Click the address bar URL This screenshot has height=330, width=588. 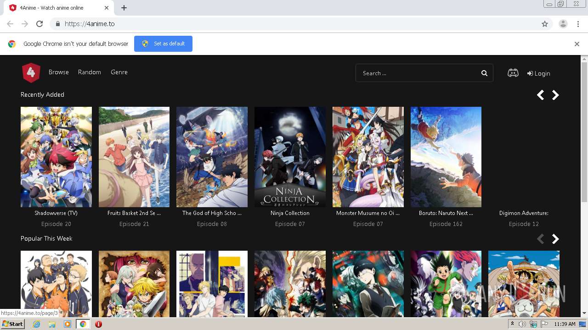click(90, 24)
